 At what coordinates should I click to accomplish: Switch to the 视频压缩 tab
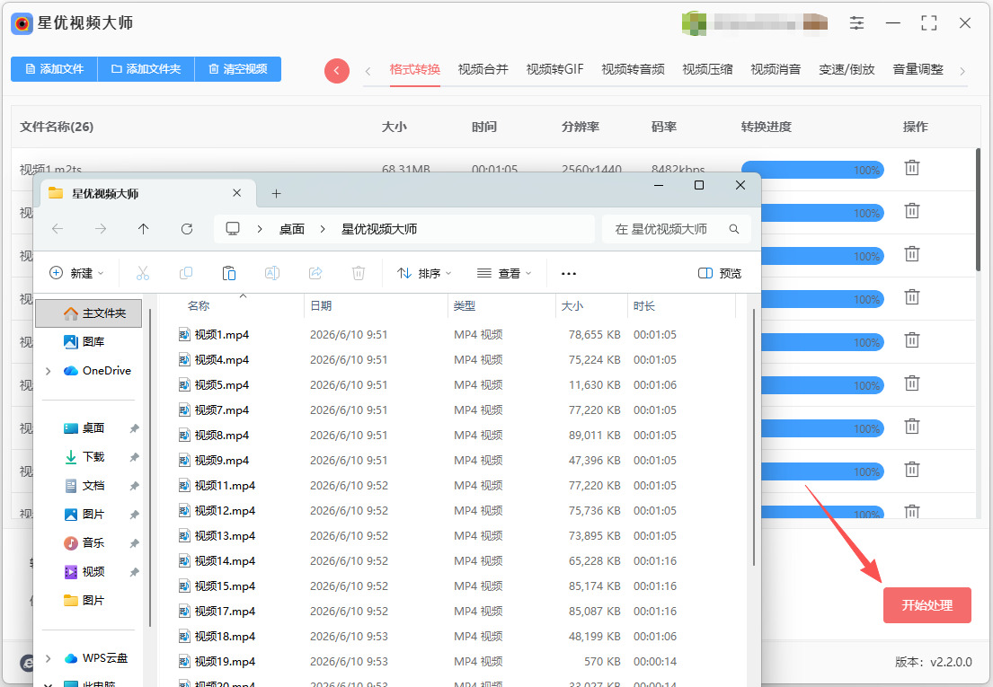[707, 69]
